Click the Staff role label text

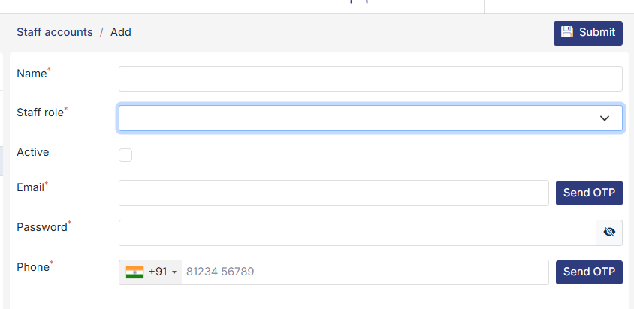40,112
